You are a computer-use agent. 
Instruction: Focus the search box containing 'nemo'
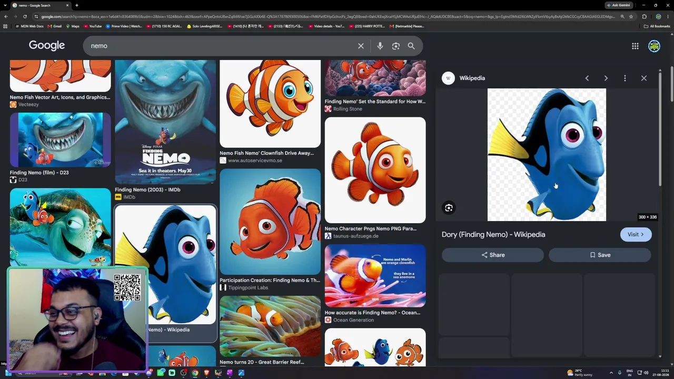pos(221,46)
